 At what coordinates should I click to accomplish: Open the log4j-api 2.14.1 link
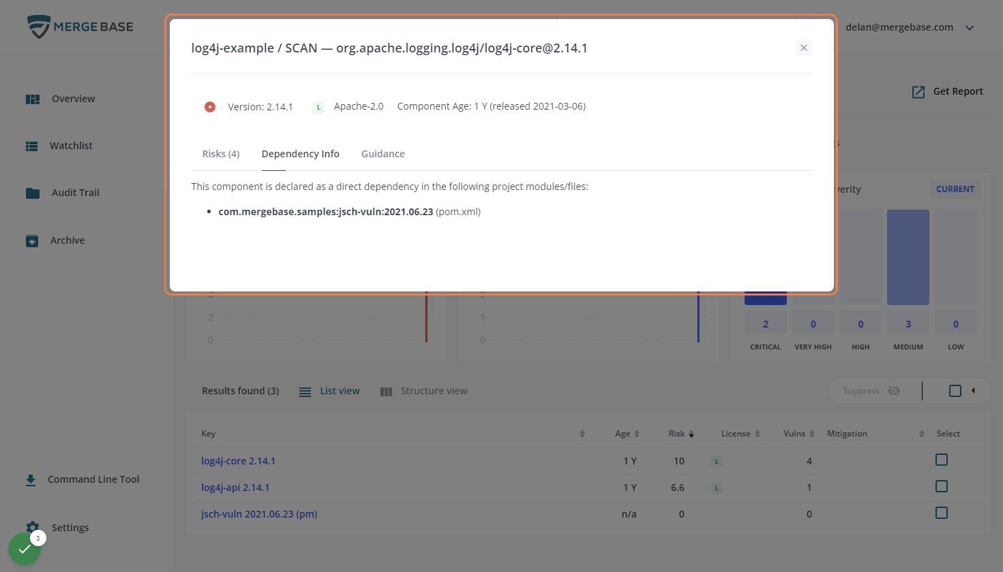click(x=235, y=488)
